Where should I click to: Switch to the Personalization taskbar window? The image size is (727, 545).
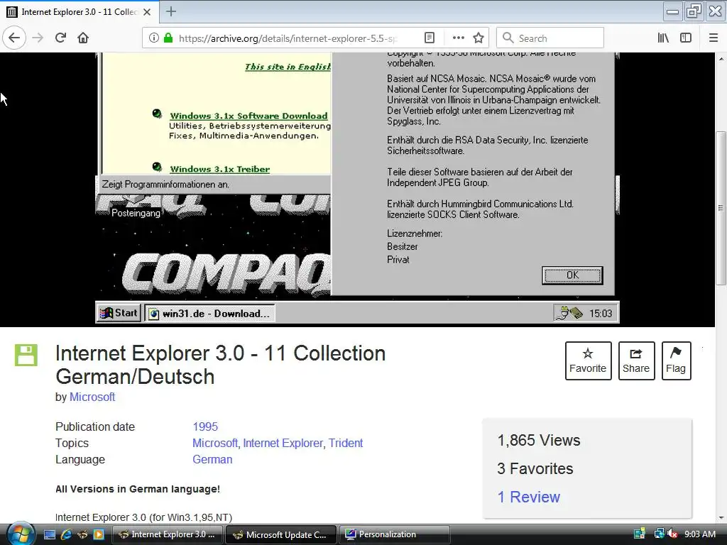click(x=395, y=534)
